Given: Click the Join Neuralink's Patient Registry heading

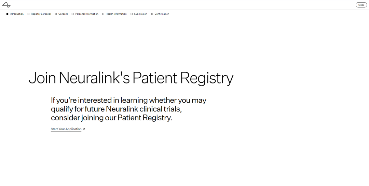Looking at the screenshot, I should click(x=131, y=78).
